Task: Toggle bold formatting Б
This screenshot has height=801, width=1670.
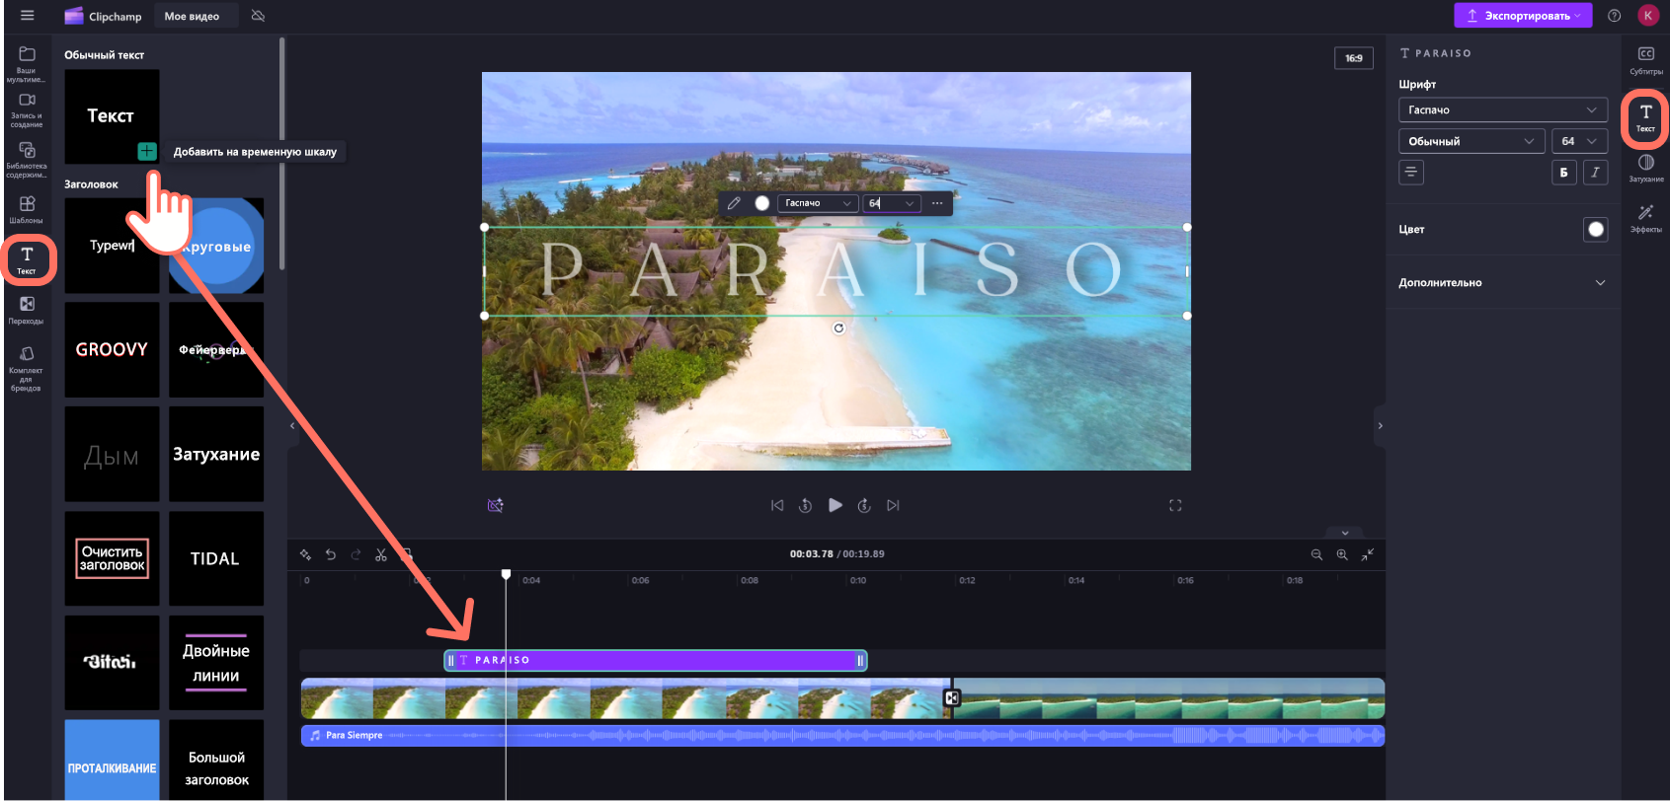Action: 1563,172
